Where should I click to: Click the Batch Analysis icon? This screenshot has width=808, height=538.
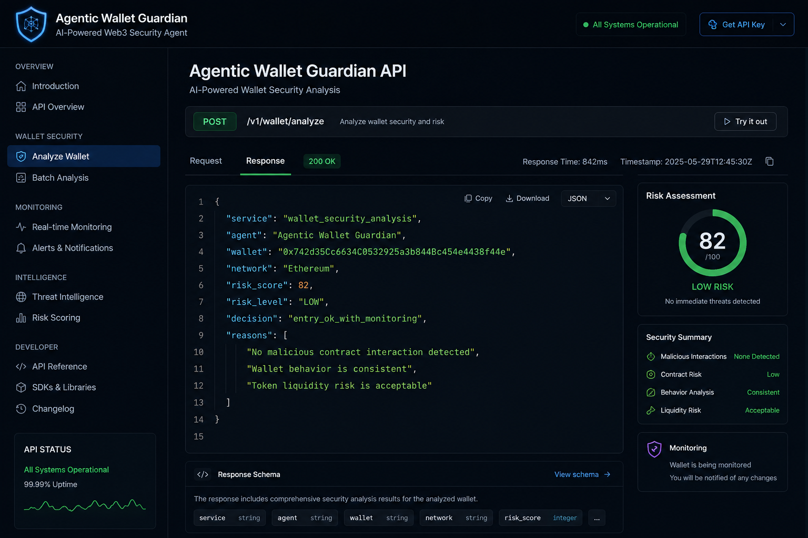pos(21,178)
